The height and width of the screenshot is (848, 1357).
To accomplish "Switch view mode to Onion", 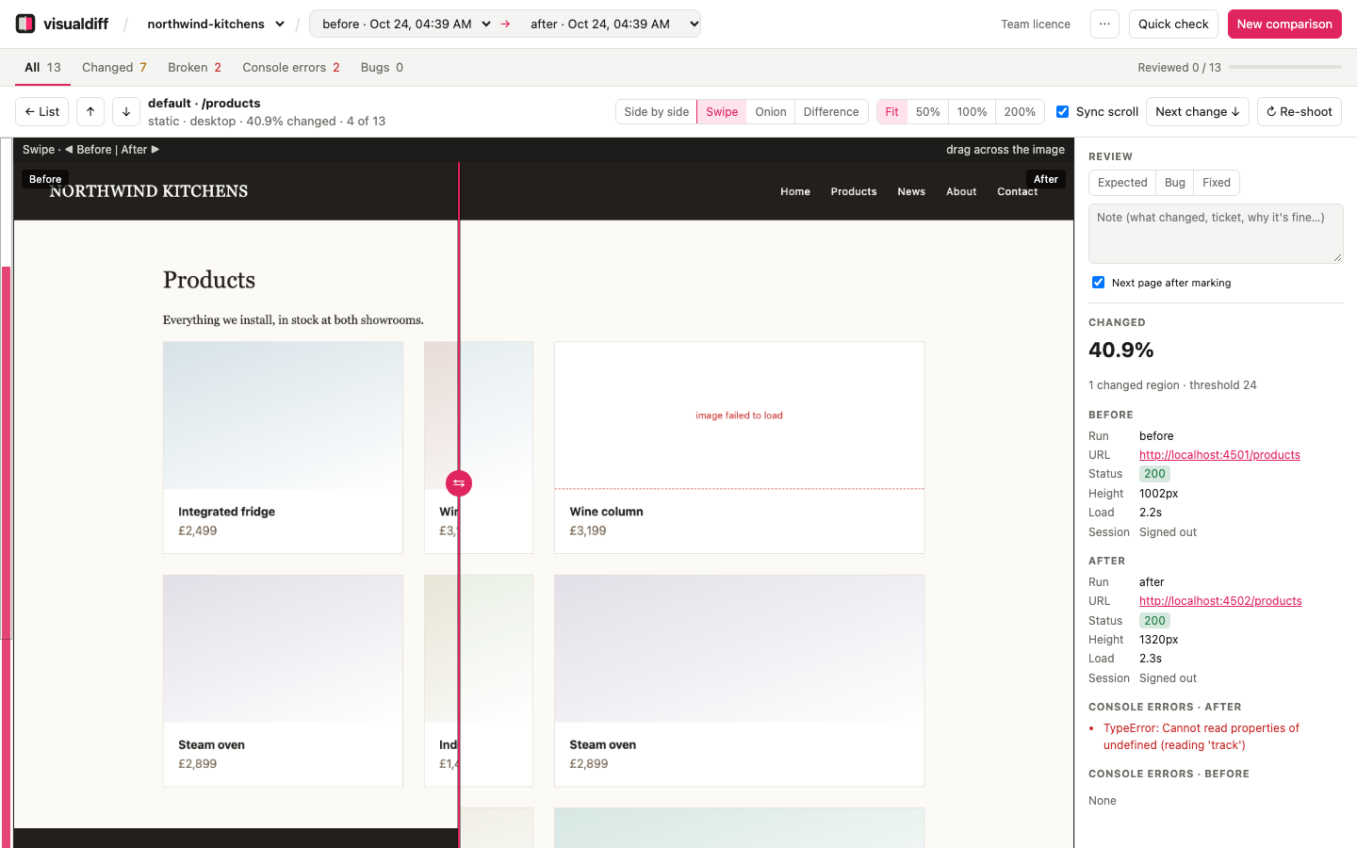I will pyautogui.click(x=770, y=111).
